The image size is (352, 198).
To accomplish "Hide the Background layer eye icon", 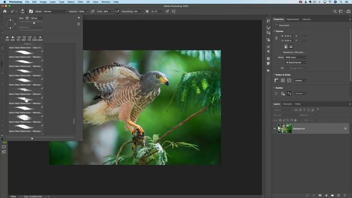I will point(274,129).
